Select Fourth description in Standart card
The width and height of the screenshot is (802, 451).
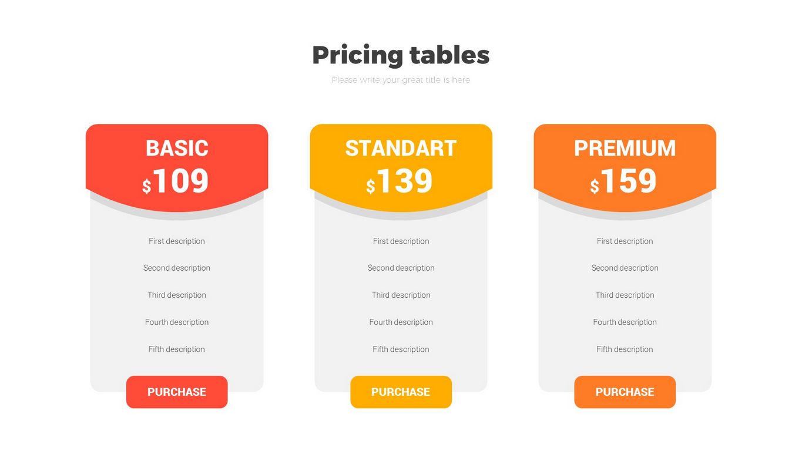coord(401,322)
